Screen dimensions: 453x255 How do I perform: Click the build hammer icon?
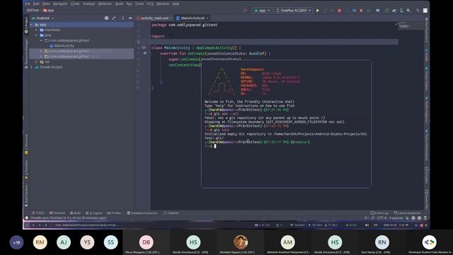(x=246, y=11)
